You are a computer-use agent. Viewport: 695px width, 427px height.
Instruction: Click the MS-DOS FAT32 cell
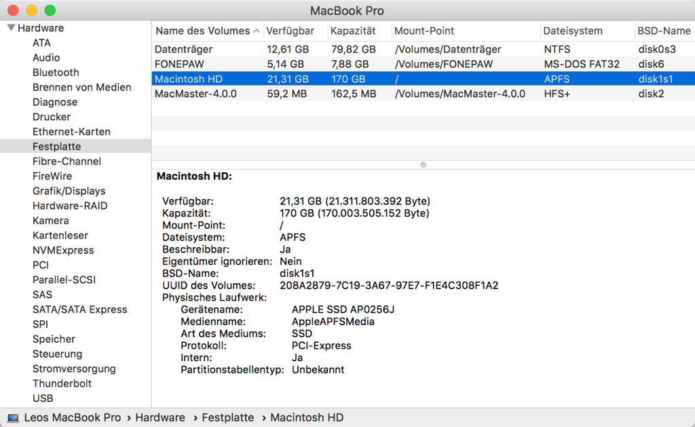(x=582, y=64)
